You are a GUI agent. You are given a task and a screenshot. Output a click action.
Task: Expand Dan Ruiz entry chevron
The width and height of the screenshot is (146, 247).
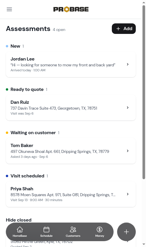tap(128, 108)
